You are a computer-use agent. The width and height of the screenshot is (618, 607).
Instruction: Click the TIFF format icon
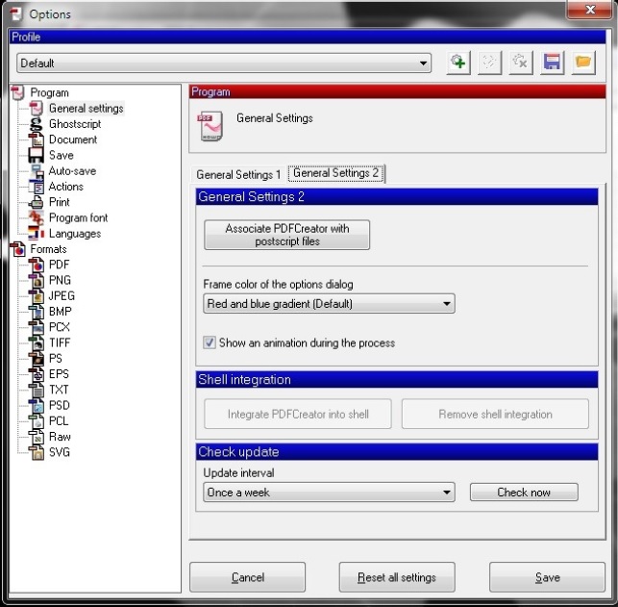(36, 343)
